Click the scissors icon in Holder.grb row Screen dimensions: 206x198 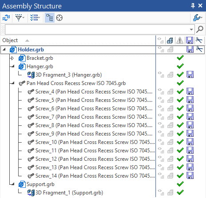199,49
